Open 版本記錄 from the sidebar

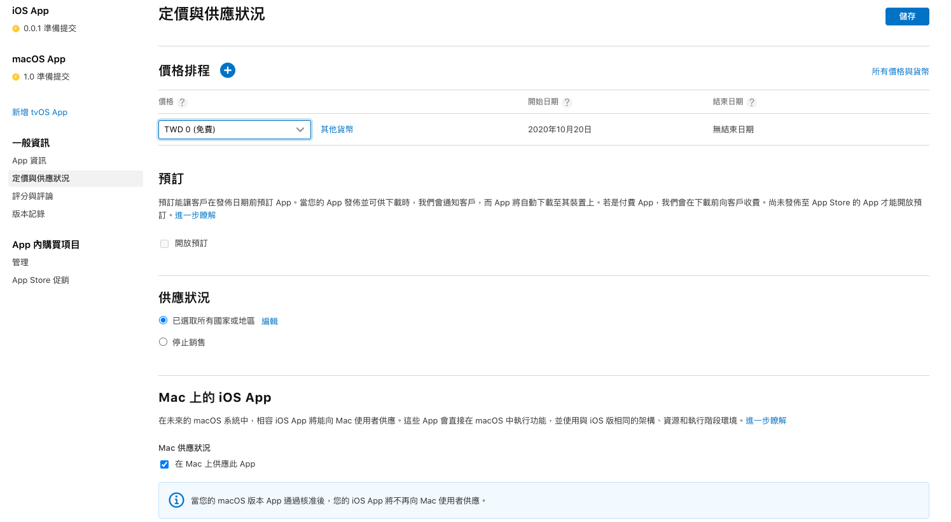[29, 214]
